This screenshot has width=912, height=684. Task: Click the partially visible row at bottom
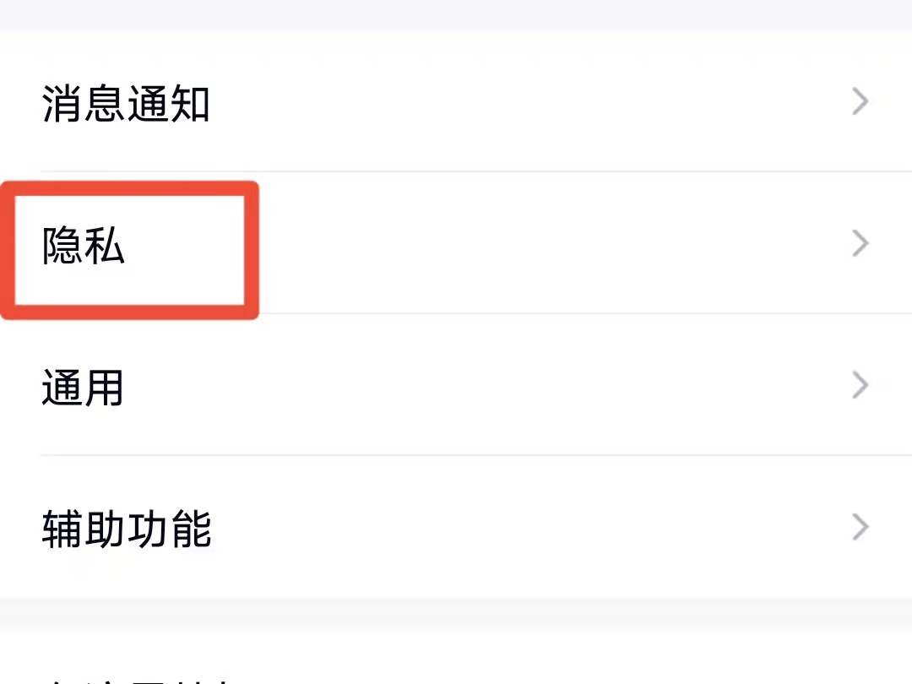click(456, 657)
